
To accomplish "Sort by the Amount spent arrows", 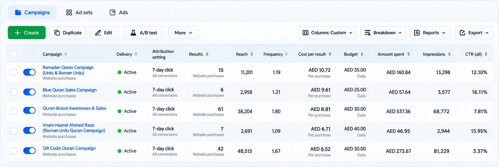I will [409, 54].
